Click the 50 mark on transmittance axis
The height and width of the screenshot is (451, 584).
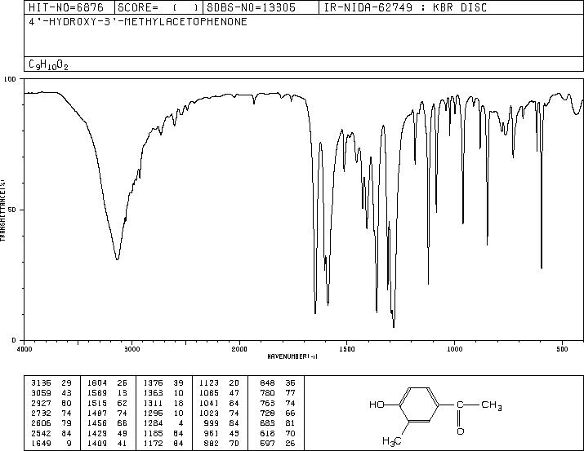[12, 210]
